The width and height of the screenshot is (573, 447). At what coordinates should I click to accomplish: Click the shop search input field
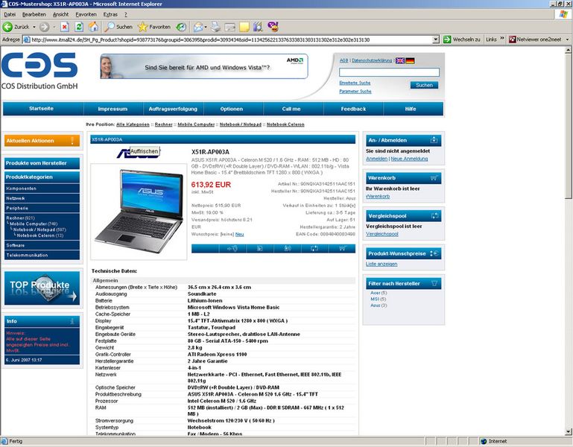pyautogui.click(x=389, y=72)
